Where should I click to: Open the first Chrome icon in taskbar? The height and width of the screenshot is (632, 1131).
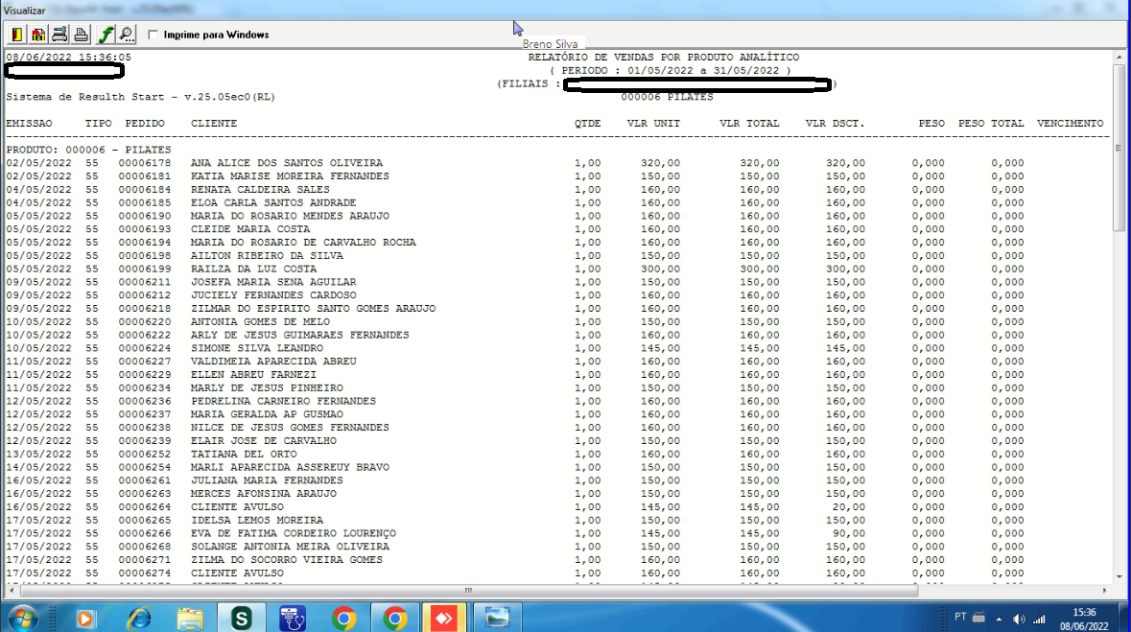[344, 619]
